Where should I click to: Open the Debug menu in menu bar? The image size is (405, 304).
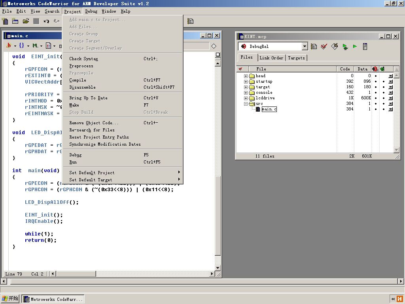(x=91, y=11)
